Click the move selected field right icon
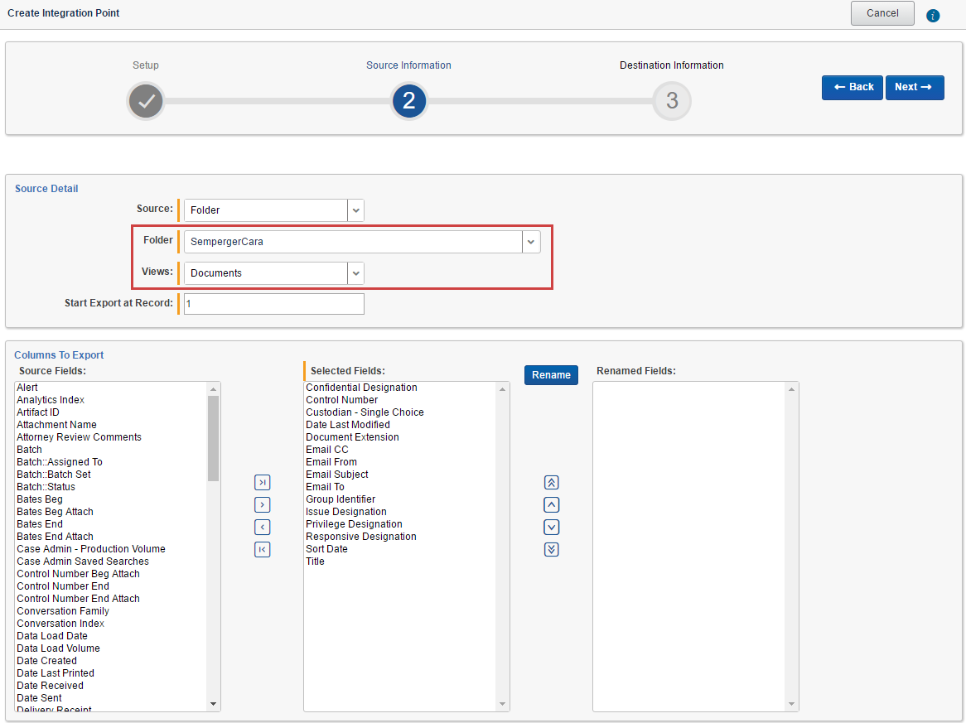Screen dimensions: 966x723 263,505
